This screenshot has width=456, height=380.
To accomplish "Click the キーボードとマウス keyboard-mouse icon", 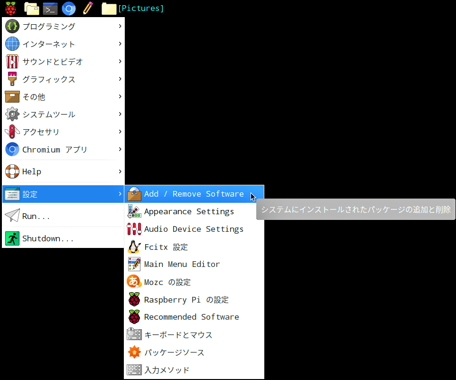I will [134, 334].
